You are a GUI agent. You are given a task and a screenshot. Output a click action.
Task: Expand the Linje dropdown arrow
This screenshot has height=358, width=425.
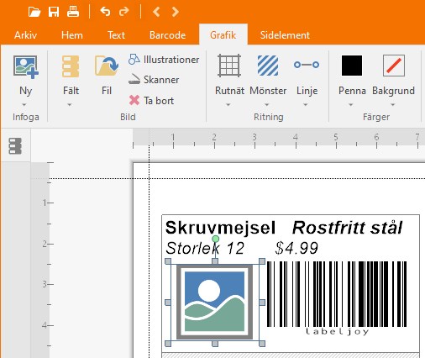[306, 104]
